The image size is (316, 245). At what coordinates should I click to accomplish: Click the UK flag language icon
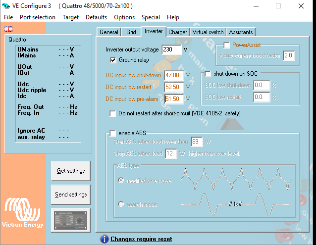point(8,29)
